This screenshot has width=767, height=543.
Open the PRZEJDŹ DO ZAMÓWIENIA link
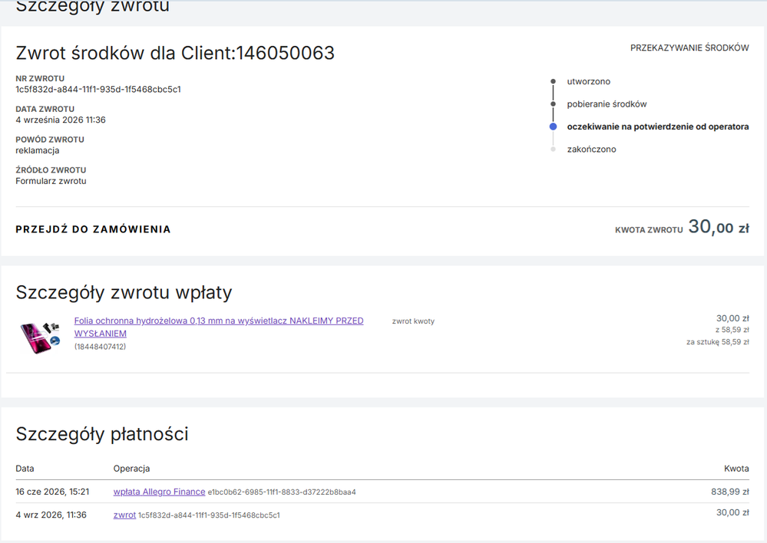click(93, 229)
